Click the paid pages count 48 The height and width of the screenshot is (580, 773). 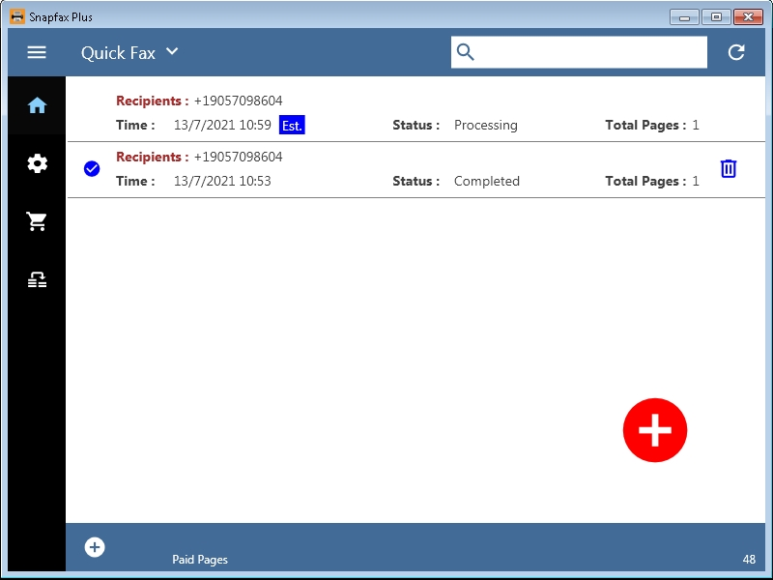pos(749,560)
